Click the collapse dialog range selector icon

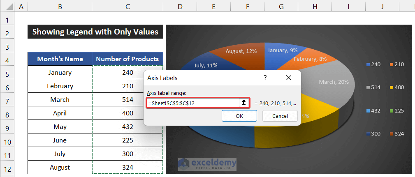pyautogui.click(x=243, y=103)
